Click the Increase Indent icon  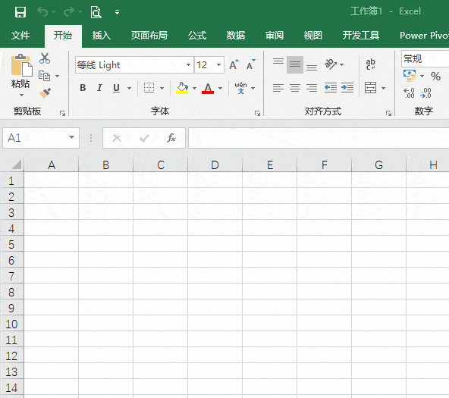[x=347, y=87]
